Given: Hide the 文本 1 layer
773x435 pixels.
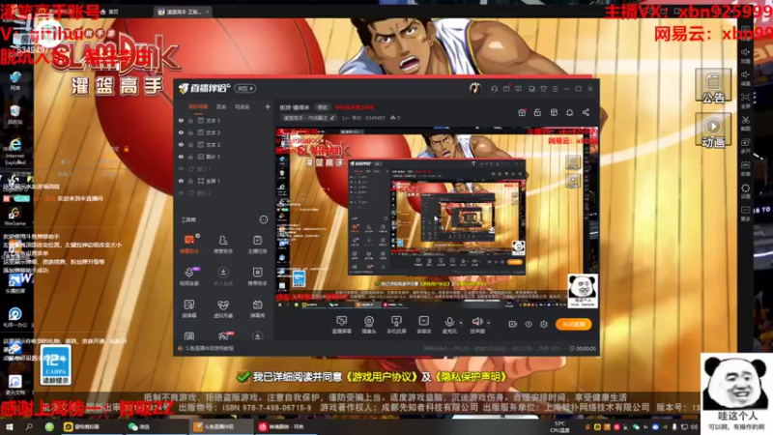Looking at the screenshot, I should point(181,120).
